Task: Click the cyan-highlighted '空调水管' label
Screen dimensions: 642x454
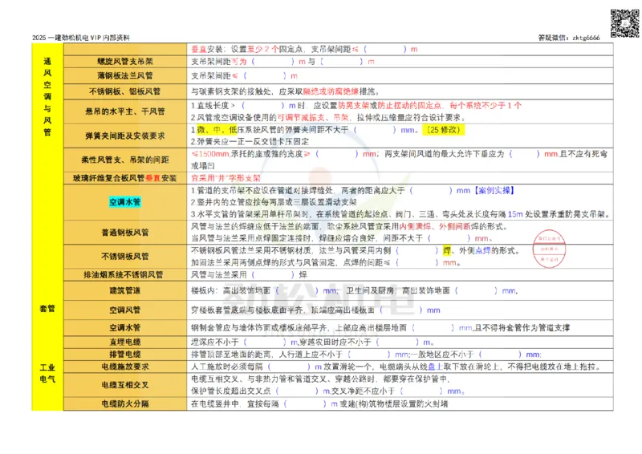Action: tap(125, 202)
